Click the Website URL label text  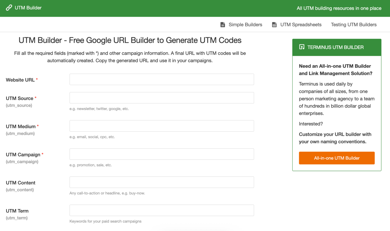pos(20,80)
